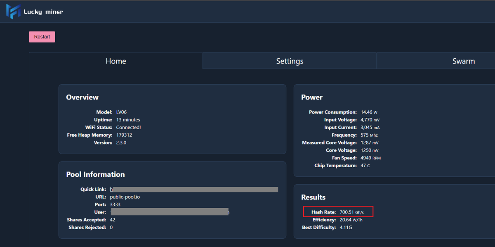The image size is (495, 247).
Task: Select the Results heading
Action: point(313,197)
